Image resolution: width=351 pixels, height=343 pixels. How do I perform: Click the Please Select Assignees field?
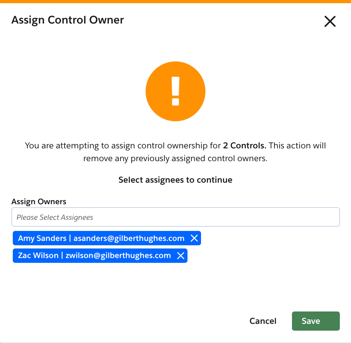point(175,217)
